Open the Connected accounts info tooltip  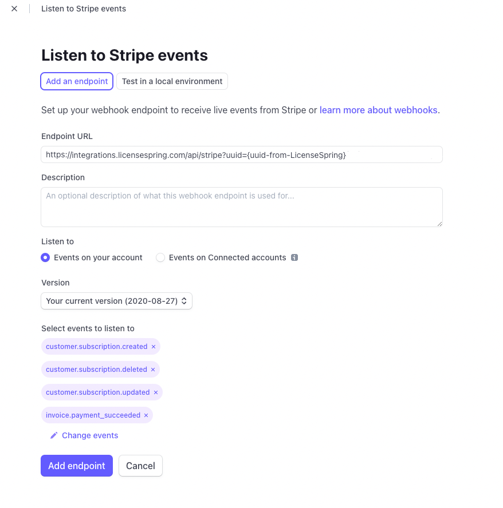294,257
